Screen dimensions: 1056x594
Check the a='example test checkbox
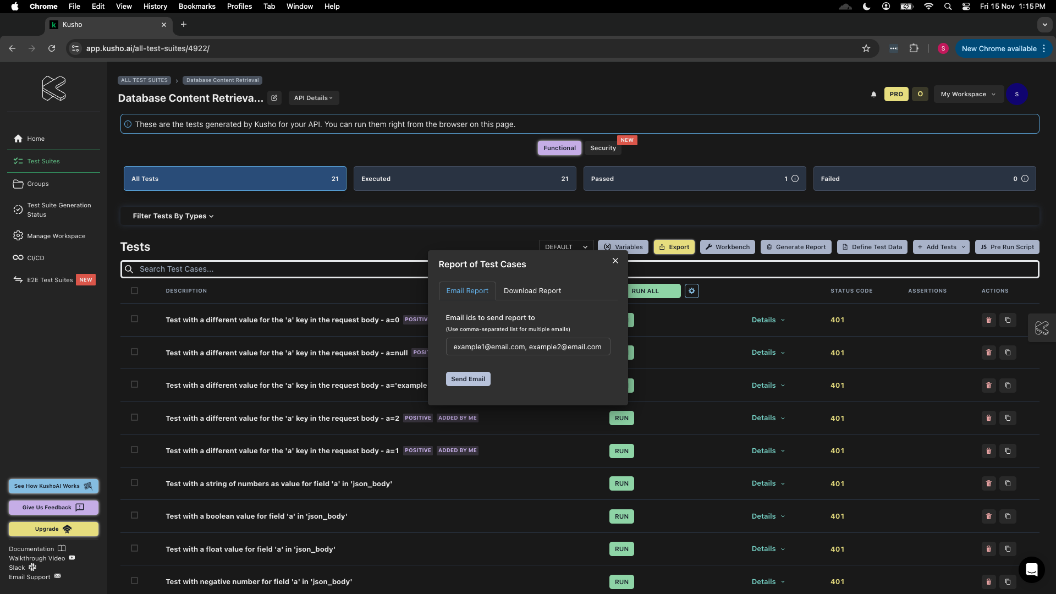[x=134, y=384]
